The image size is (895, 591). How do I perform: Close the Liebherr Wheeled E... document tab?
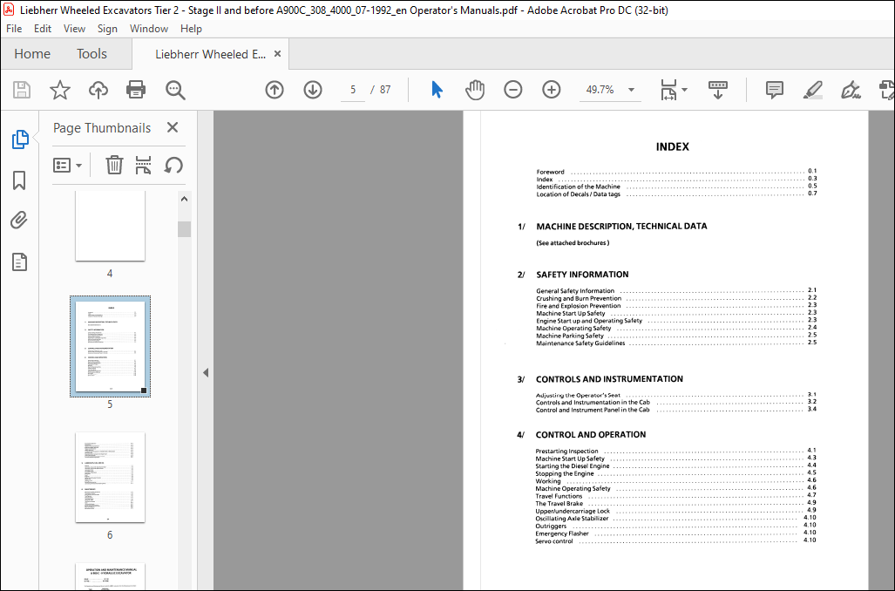pyautogui.click(x=277, y=54)
